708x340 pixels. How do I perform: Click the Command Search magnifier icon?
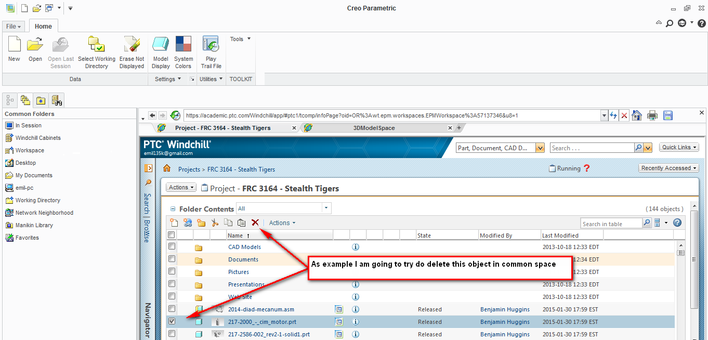(670, 23)
